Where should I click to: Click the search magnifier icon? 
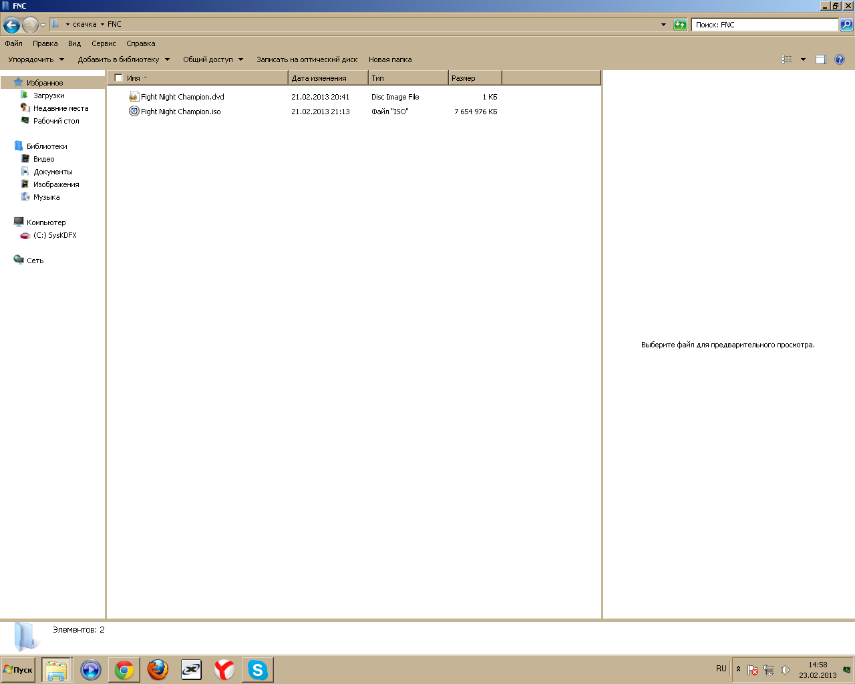pos(846,25)
